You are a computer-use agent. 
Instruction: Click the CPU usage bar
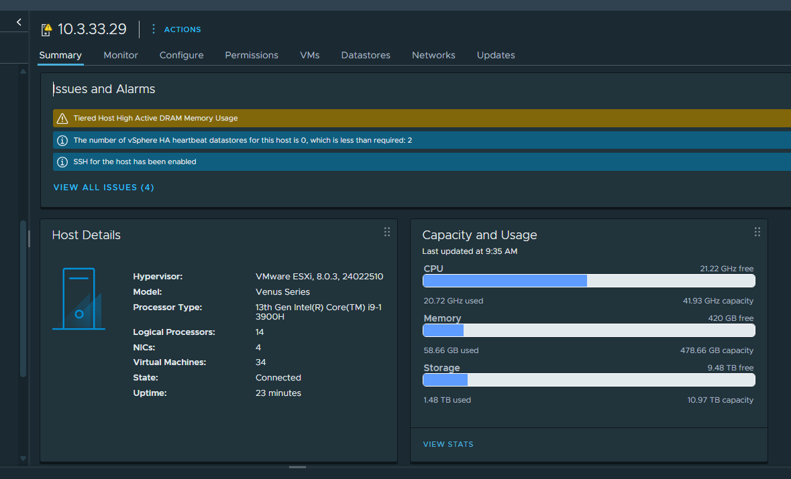click(x=588, y=281)
